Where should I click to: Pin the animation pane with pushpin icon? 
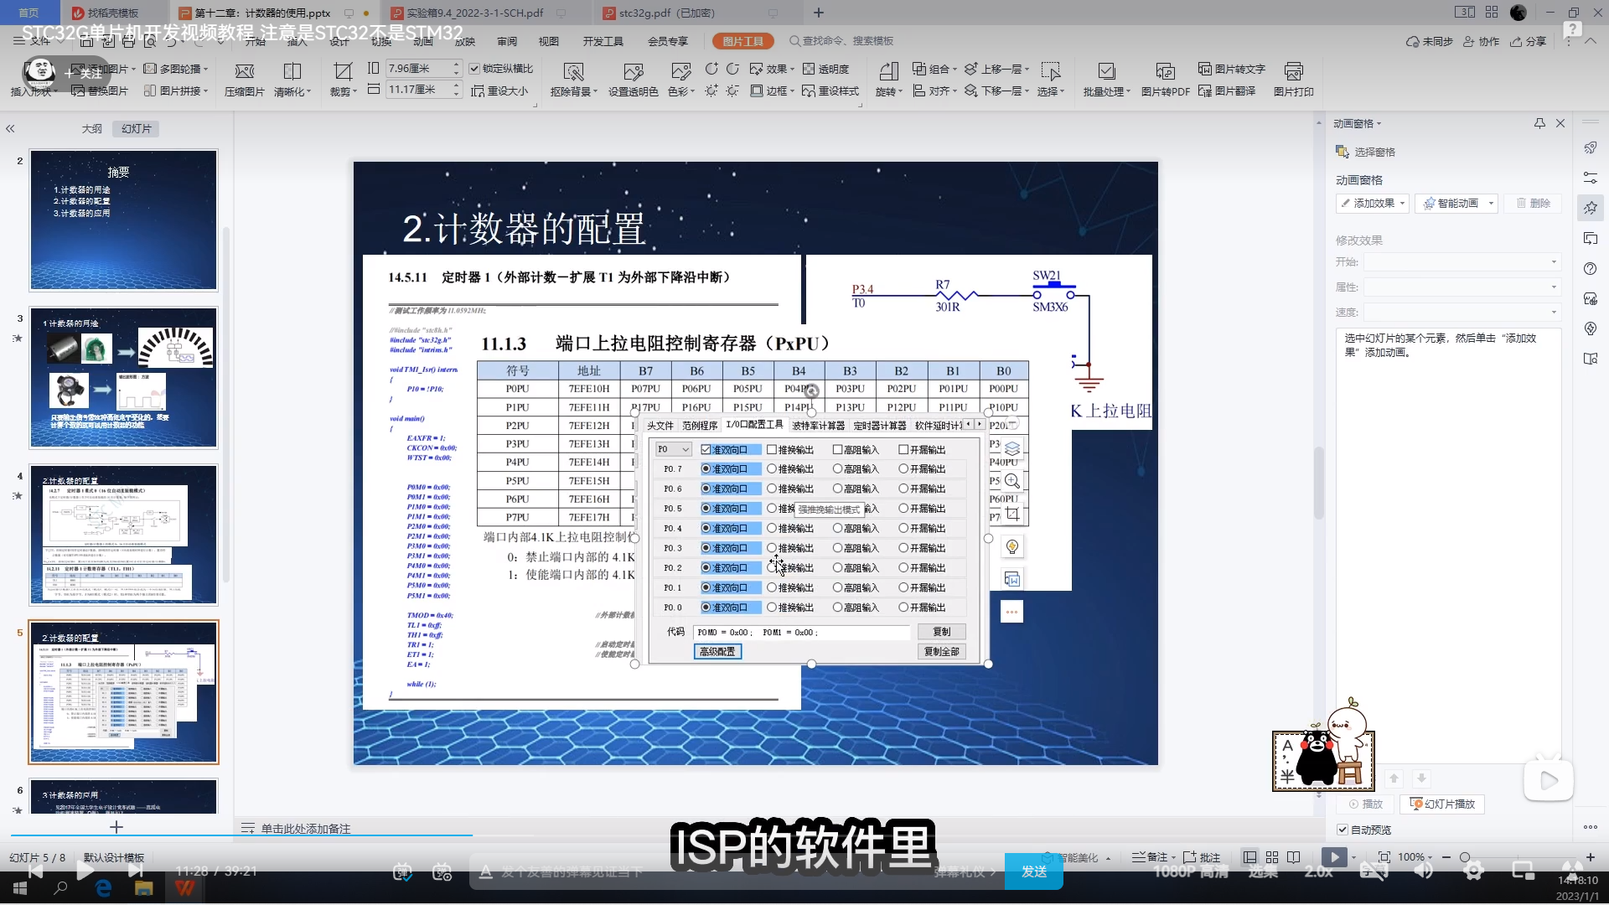click(x=1539, y=123)
